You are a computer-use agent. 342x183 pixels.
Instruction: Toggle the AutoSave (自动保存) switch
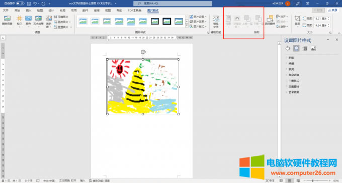pyautogui.click(x=20, y=4)
